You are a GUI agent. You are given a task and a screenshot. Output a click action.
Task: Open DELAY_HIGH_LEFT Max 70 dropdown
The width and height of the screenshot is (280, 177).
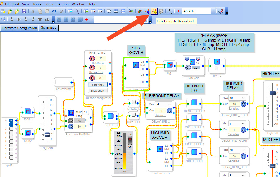pyautogui.click(x=243, y=150)
